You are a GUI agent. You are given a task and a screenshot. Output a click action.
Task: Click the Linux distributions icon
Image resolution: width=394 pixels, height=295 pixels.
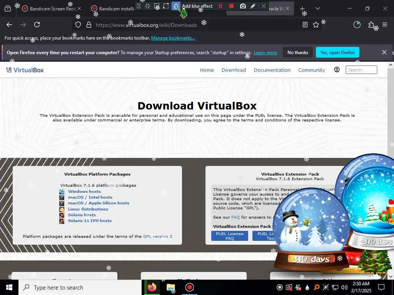point(62,209)
